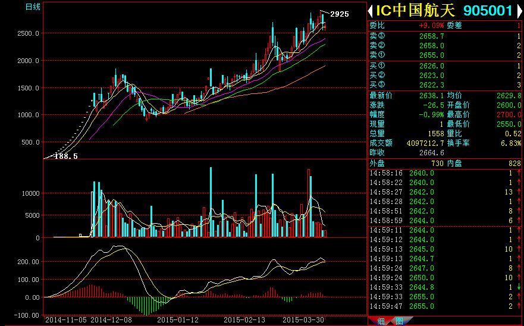Click the 量比 value 0.52

tap(513, 134)
